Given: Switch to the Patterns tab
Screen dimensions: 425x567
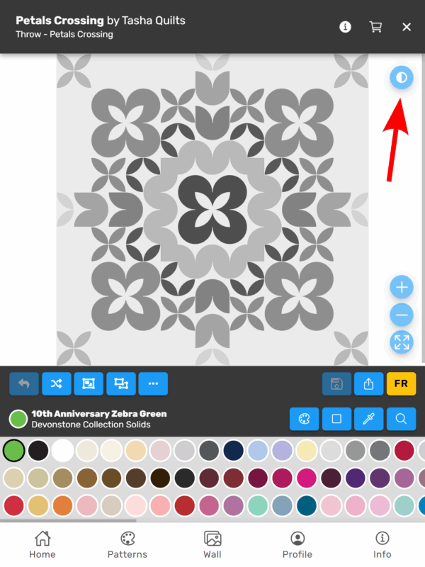Looking at the screenshot, I should pos(127,545).
